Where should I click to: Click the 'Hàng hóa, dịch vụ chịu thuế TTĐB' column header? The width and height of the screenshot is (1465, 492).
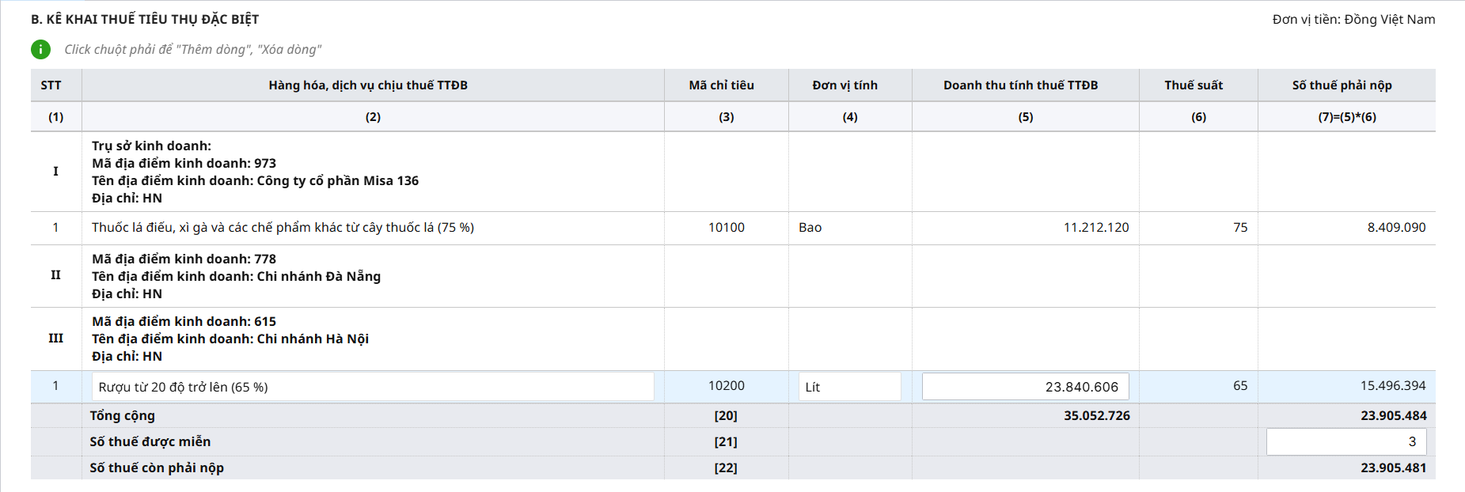[x=368, y=85]
